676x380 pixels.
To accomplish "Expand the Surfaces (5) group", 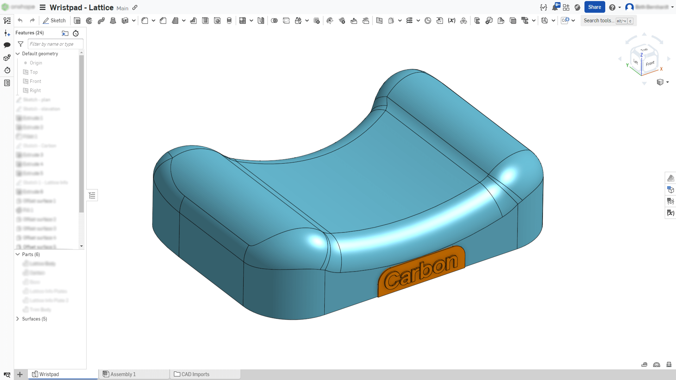I will pos(18,319).
